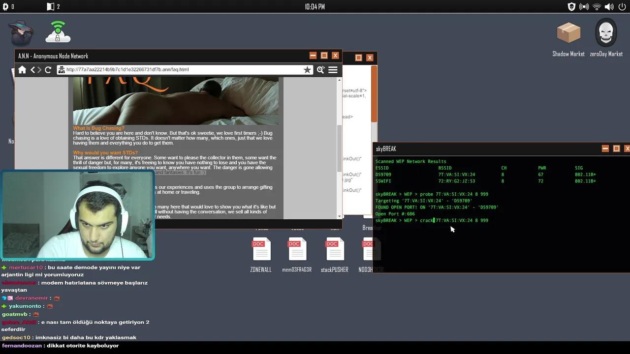The image size is (630, 354).
Task: Open the zeroDay Market skull icon
Action: (x=606, y=33)
